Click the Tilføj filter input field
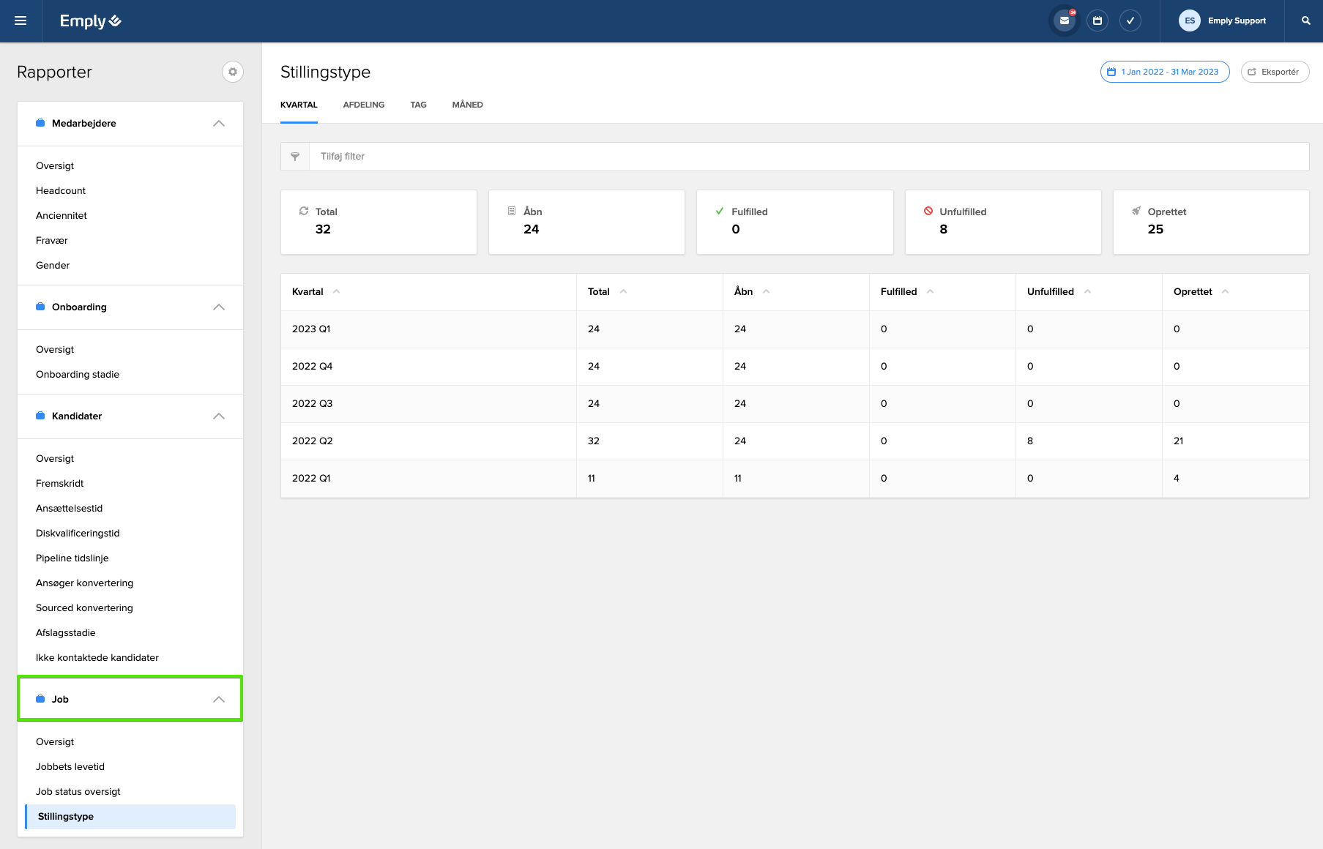Screen dimensions: 1323x849 pyautogui.click(x=805, y=157)
